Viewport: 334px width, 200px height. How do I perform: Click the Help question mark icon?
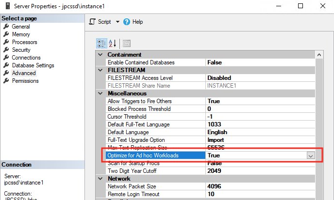click(x=127, y=22)
